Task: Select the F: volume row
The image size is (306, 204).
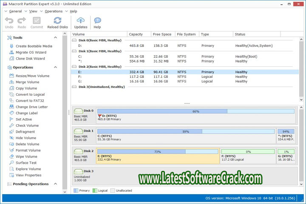Action: pos(184,77)
